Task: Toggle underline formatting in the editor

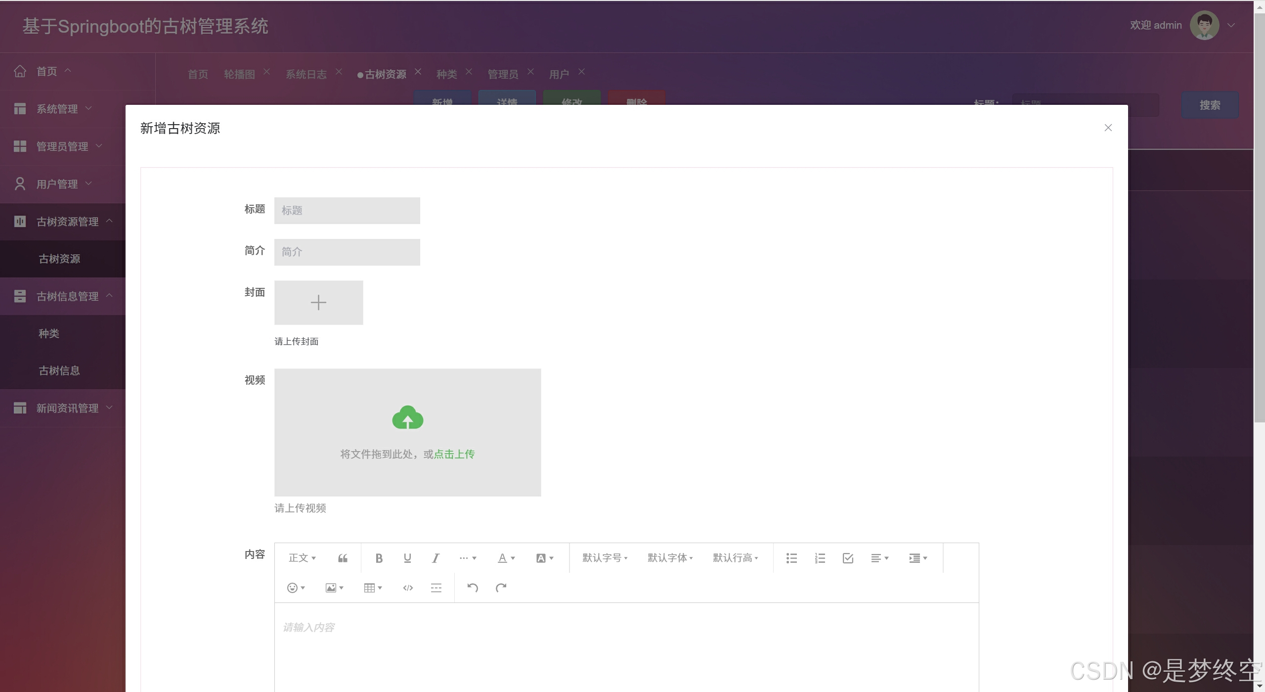Action: [x=407, y=558]
